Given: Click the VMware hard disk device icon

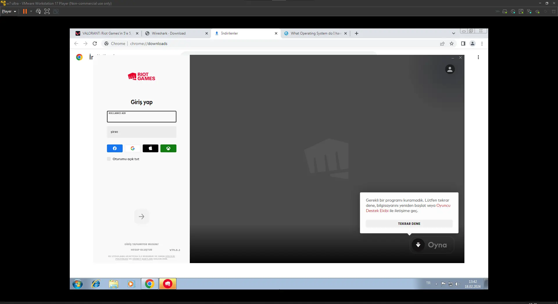Looking at the screenshot, I should [x=505, y=12].
